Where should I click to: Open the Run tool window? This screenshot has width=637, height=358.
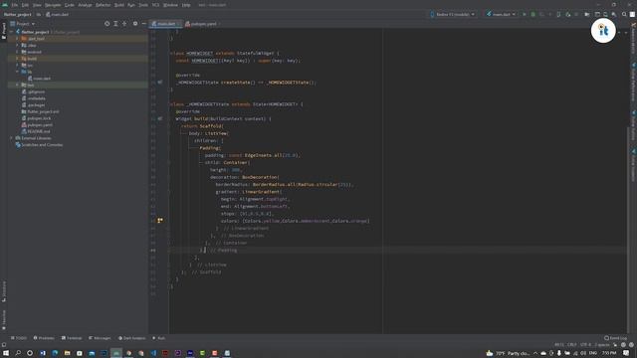[159, 338]
